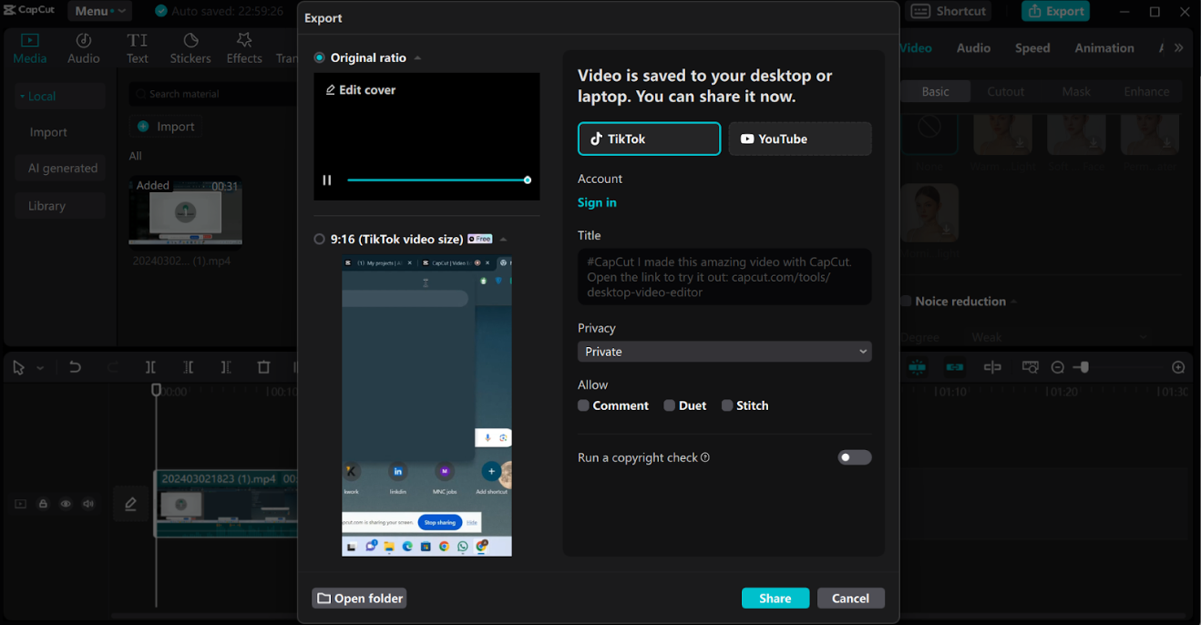Switch to the Animation tab

pyautogui.click(x=1104, y=48)
